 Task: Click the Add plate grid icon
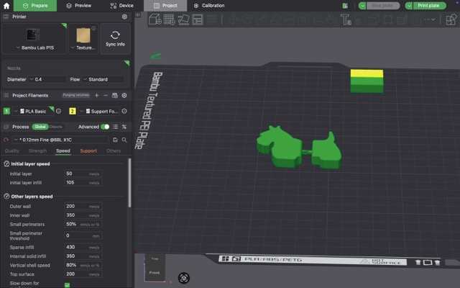pos(170,19)
